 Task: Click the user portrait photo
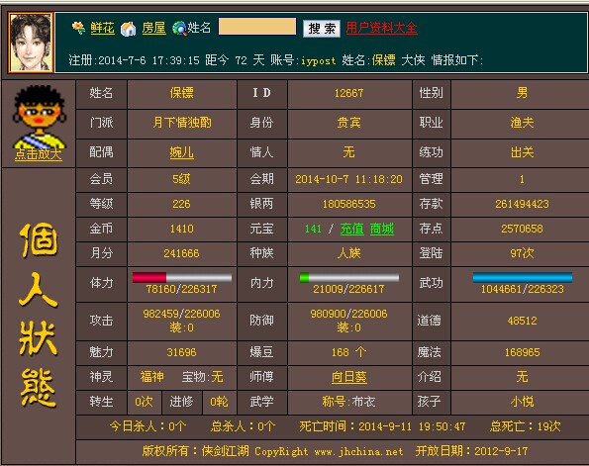pyautogui.click(x=31, y=43)
